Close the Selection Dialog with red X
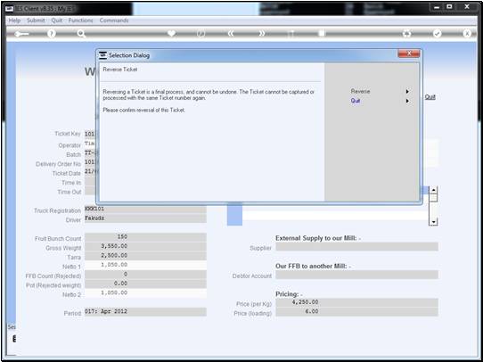Screen dimensions: 483x362 pyautogui.click(x=408, y=53)
